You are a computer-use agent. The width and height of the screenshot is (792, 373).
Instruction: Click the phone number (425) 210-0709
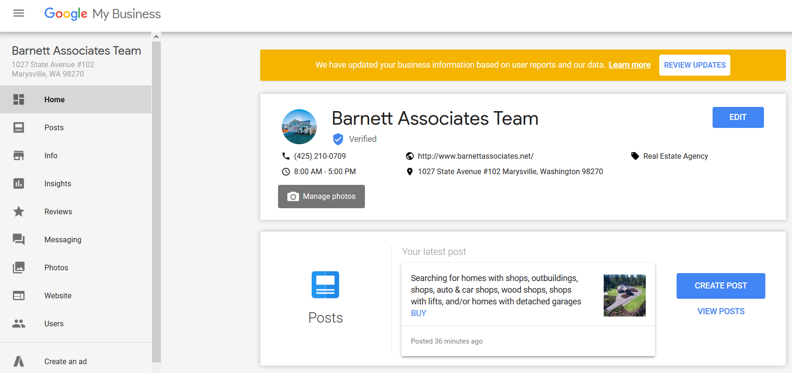[320, 156]
